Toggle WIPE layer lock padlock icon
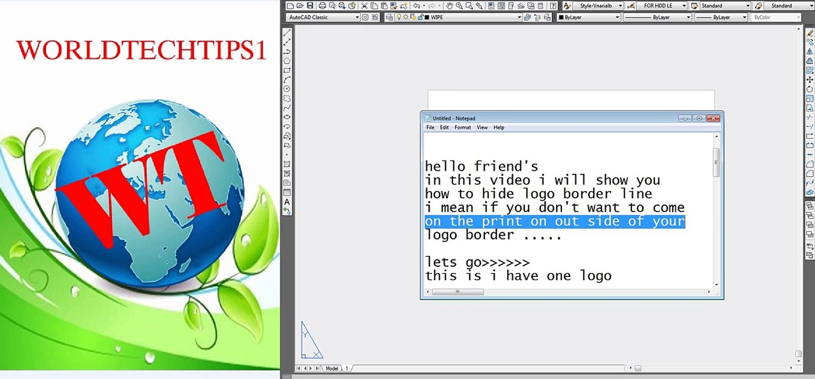The width and height of the screenshot is (815, 379). pyautogui.click(x=420, y=17)
